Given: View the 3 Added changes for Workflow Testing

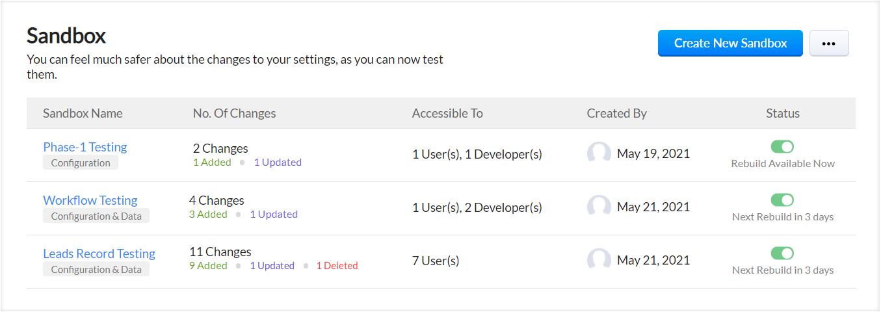Looking at the screenshot, I should tap(208, 214).
